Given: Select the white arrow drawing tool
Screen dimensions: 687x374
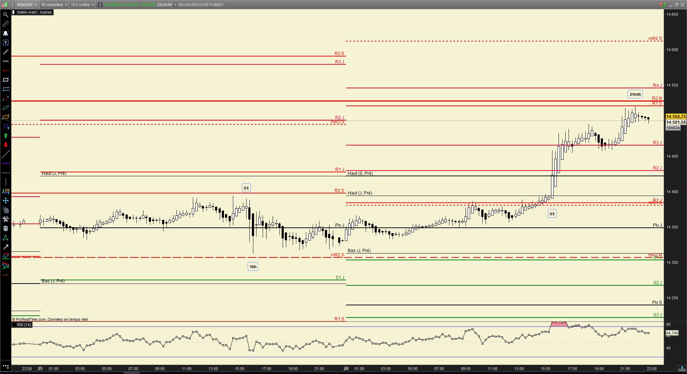Looking at the screenshot, I should (6, 247).
